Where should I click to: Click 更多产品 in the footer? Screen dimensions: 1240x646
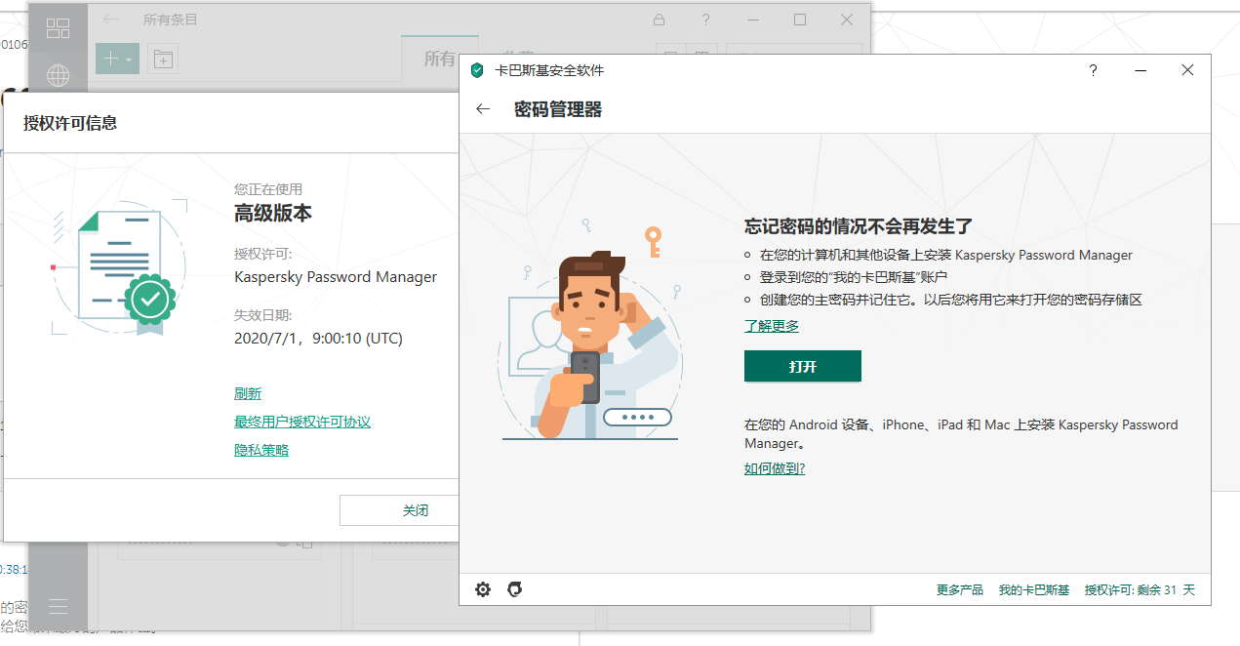[x=960, y=590]
